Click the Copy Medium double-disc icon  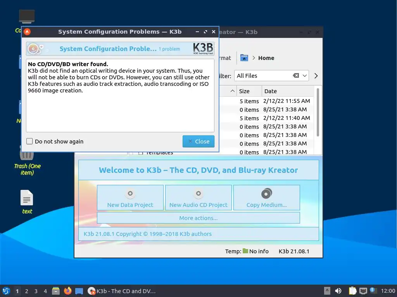[266, 193]
